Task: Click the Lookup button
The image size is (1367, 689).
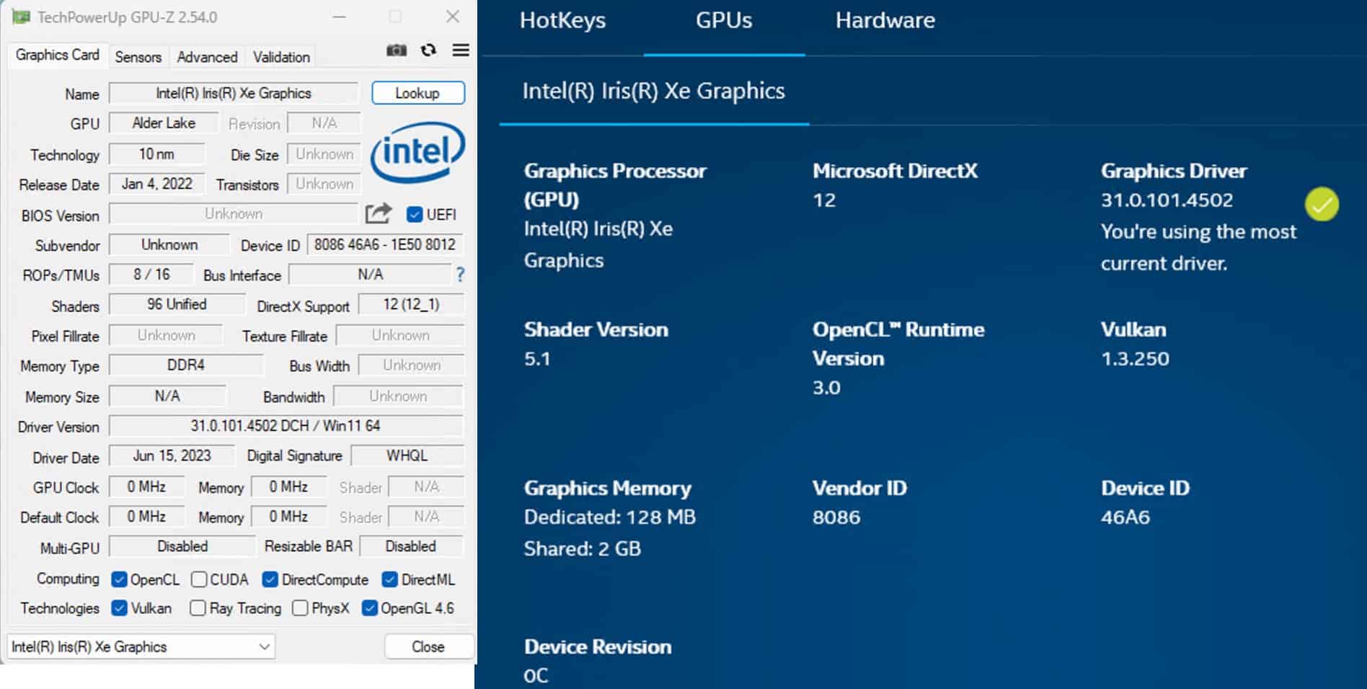Action: [x=417, y=93]
